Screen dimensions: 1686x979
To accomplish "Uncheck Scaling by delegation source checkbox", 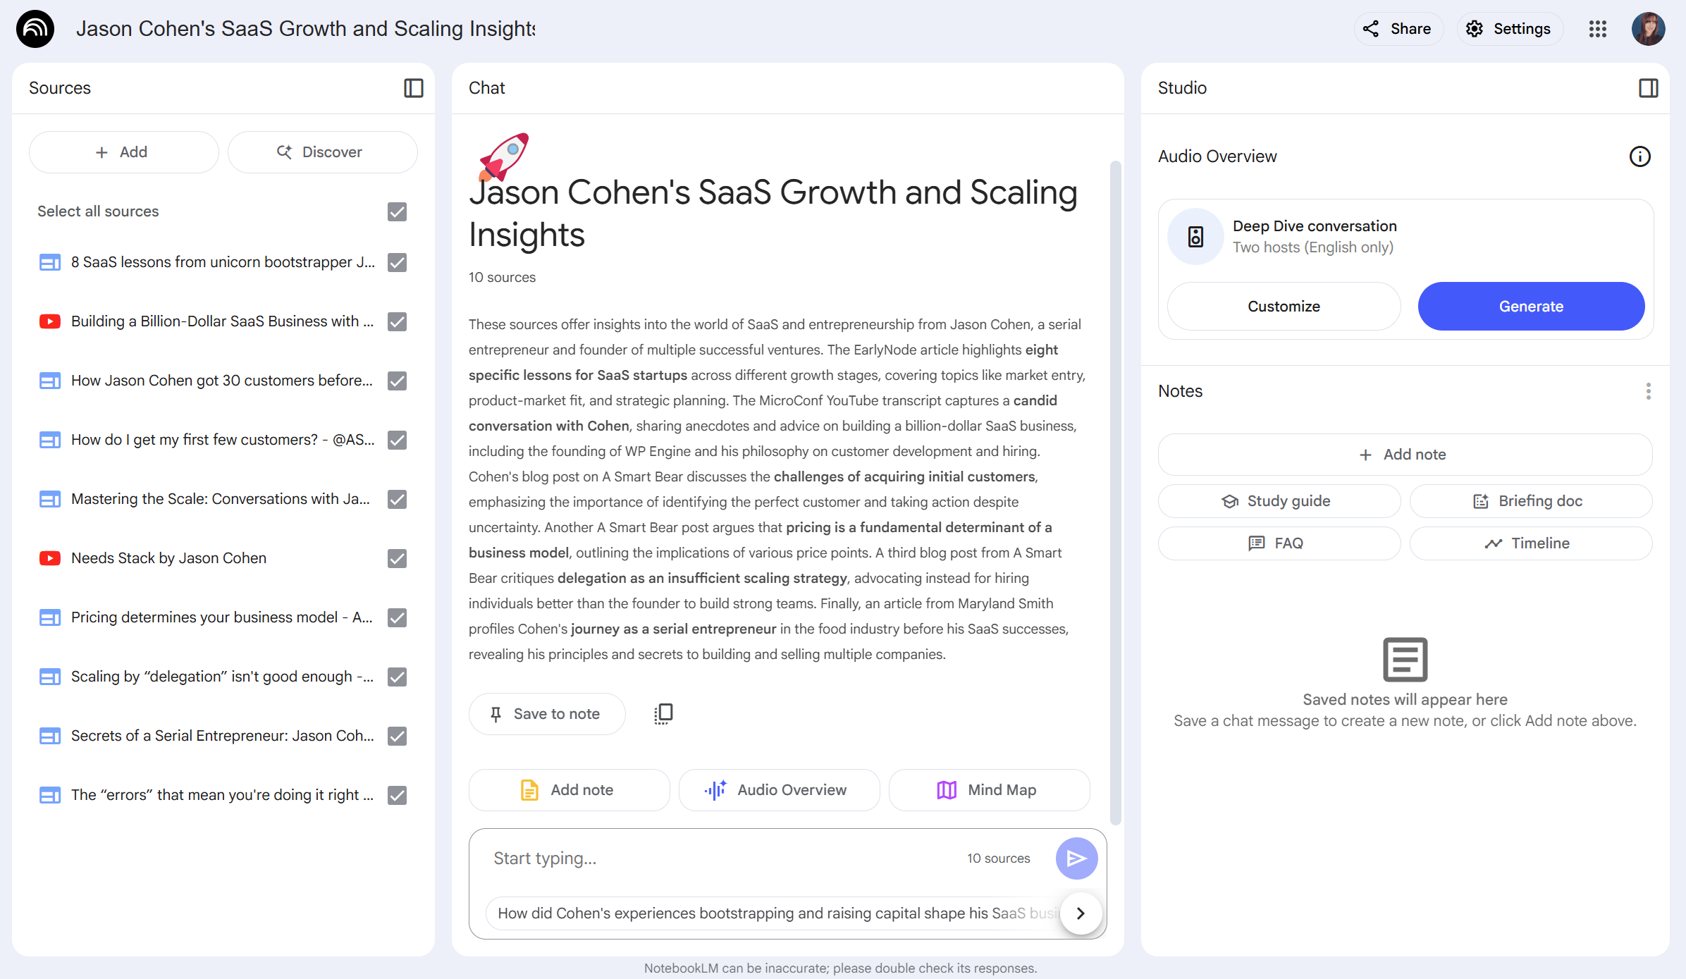I will click(x=397, y=677).
